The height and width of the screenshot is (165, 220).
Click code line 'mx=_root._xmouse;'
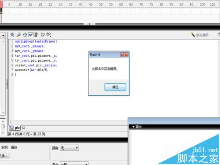[30, 46]
